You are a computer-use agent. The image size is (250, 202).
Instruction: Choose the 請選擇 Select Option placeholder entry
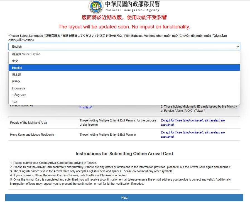tap(26, 54)
